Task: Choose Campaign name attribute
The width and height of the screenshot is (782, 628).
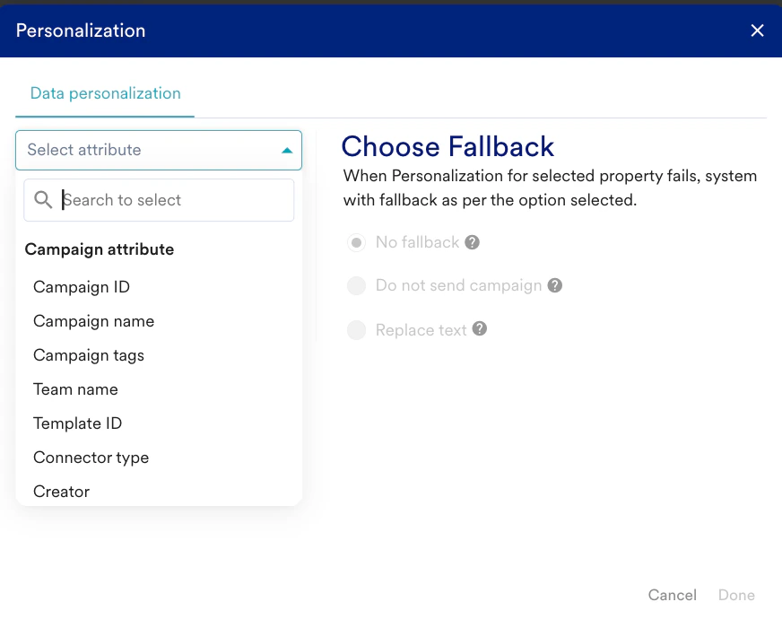Action: click(x=93, y=321)
